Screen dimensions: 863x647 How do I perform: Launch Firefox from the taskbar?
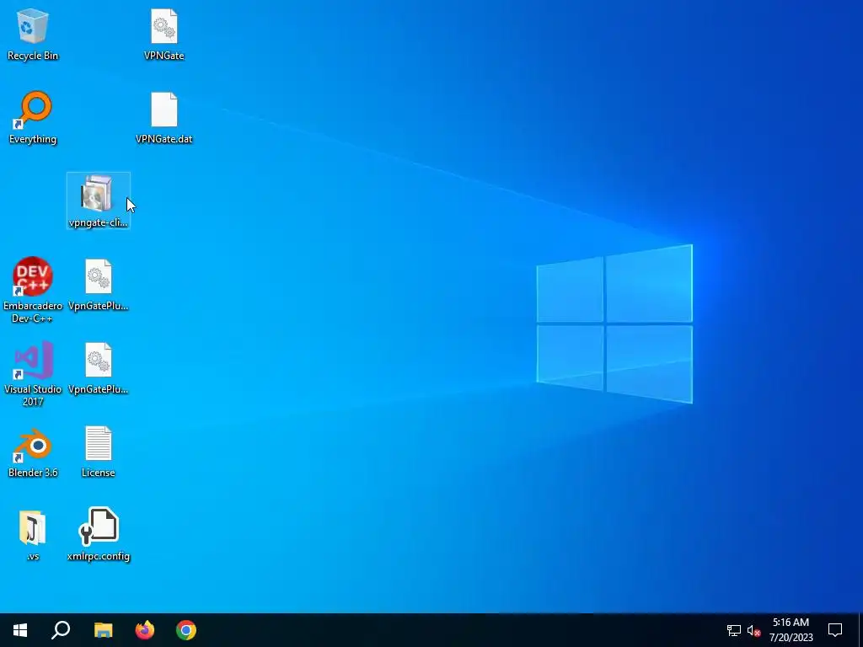[x=145, y=630]
